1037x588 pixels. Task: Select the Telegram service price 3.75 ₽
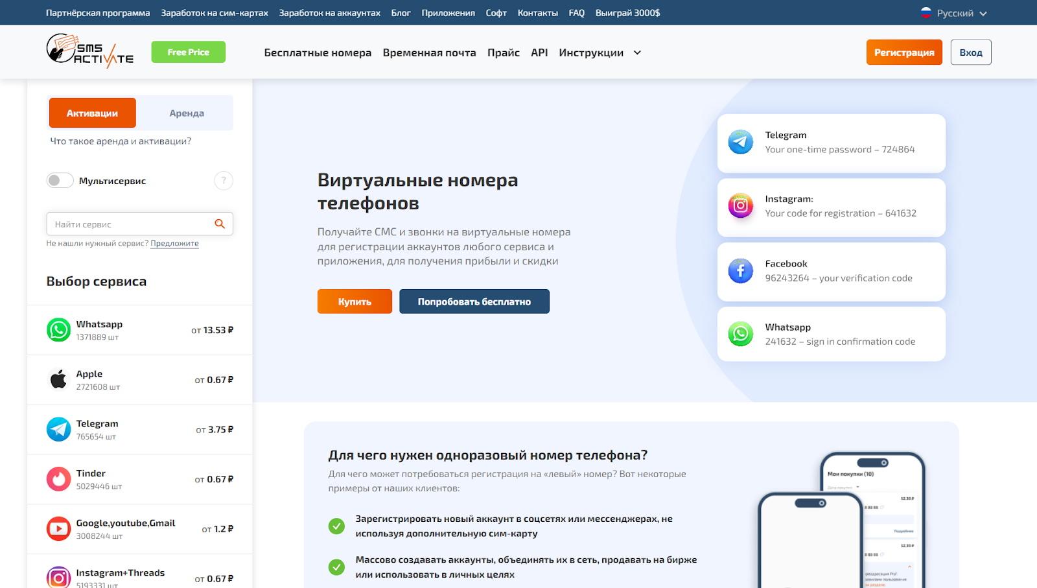215,429
